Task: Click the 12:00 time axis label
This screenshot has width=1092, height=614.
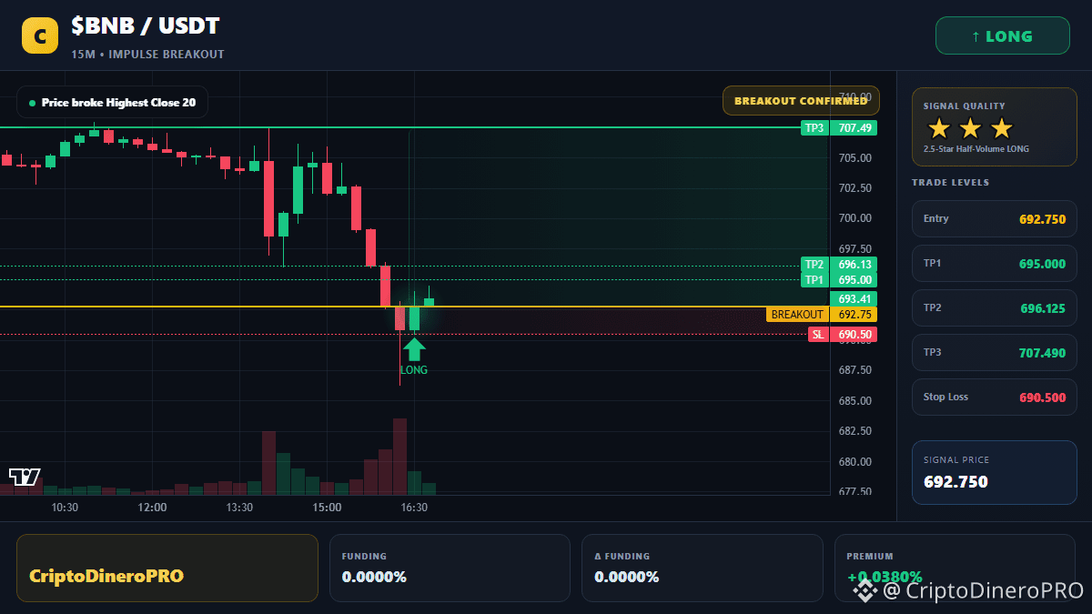Action: [152, 508]
